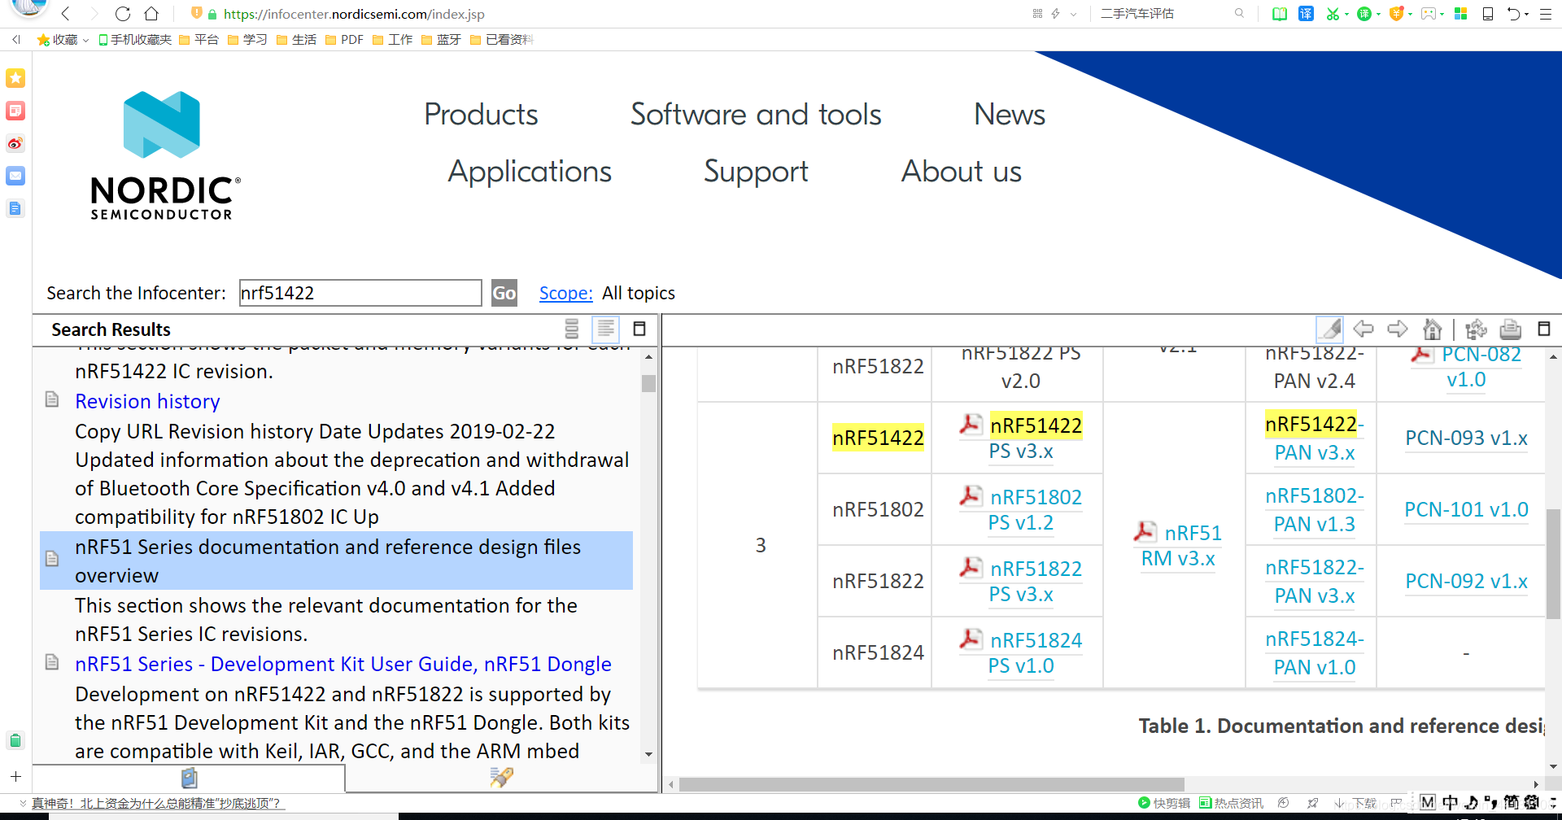This screenshot has height=820, width=1562.
Task: Click content pane horizontal scrollbar
Action: point(932,784)
